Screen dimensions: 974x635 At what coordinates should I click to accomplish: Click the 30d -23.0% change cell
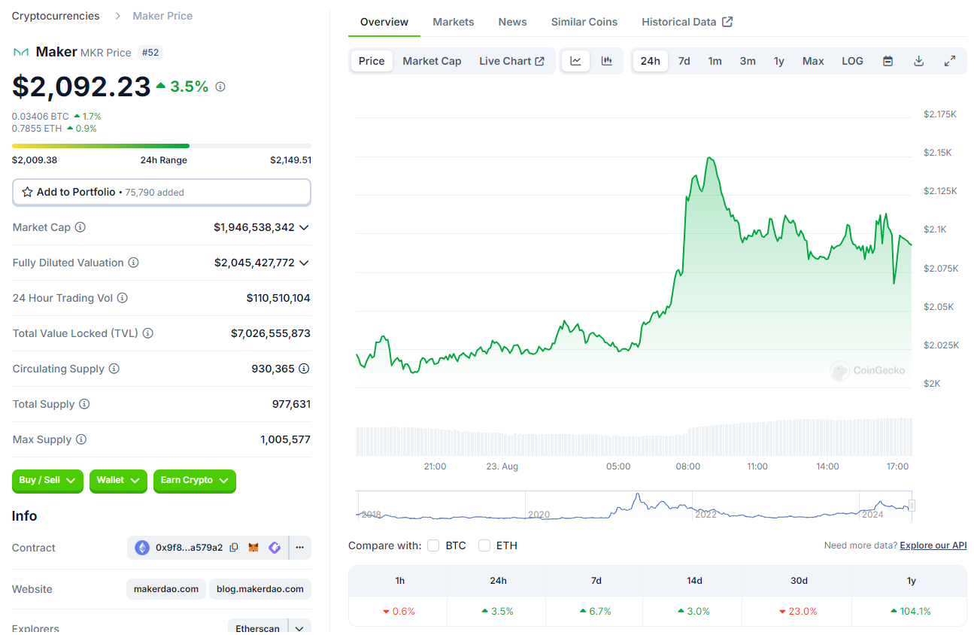pyautogui.click(x=799, y=611)
